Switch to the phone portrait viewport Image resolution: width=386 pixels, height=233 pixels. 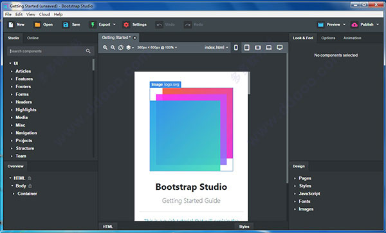(236, 48)
